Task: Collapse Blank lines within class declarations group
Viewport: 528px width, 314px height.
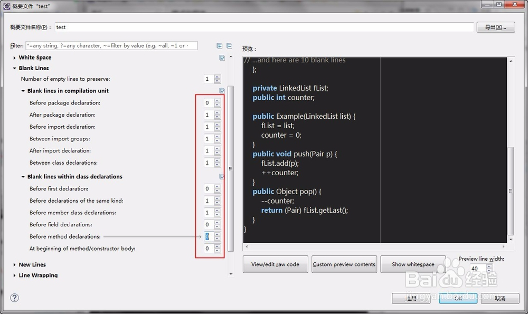Action: pyautogui.click(x=23, y=177)
